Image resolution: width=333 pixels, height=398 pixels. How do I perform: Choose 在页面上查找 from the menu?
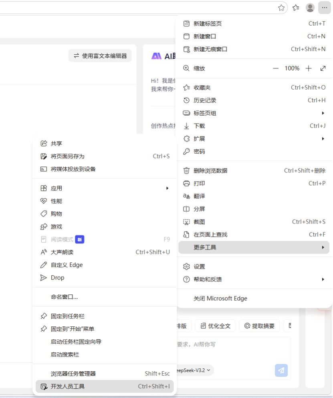pos(254,234)
